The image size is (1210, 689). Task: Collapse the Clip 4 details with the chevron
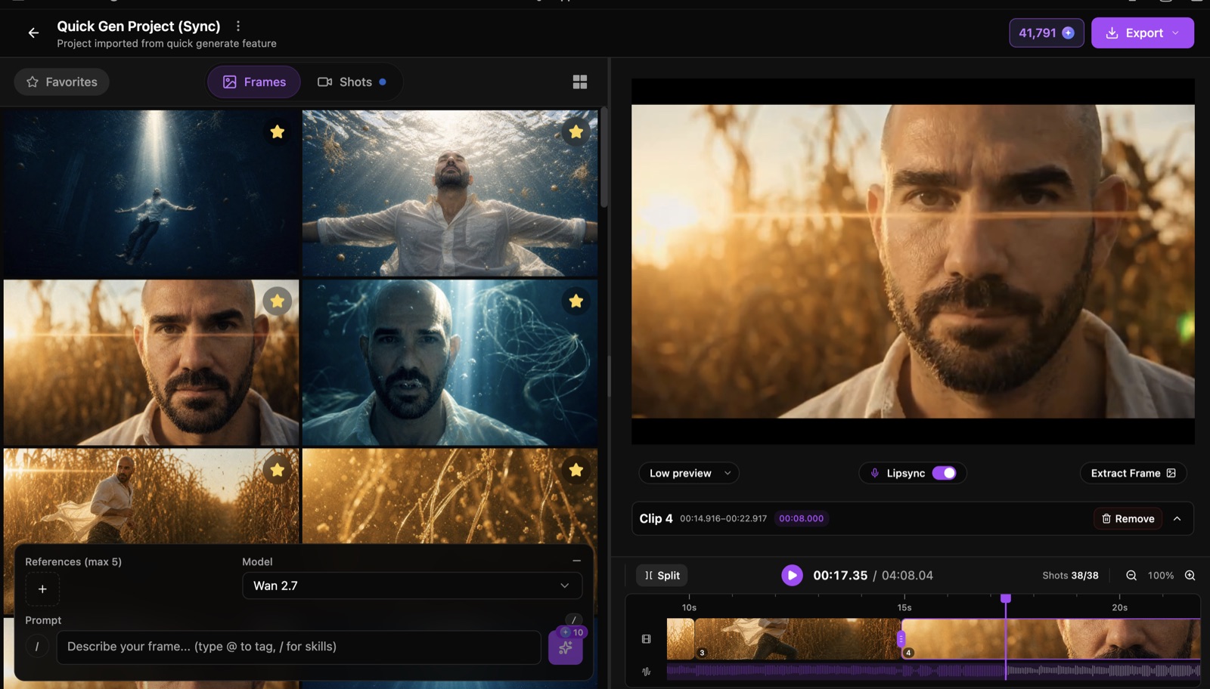pos(1177,519)
